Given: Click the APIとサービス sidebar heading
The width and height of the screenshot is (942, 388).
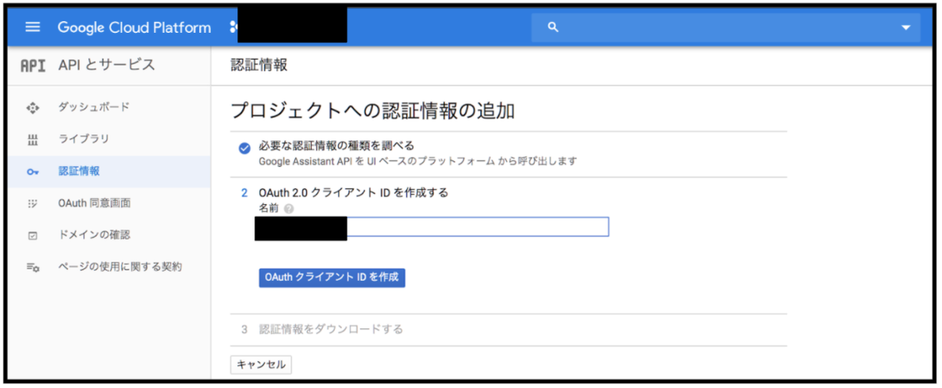Looking at the screenshot, I should click(107, 66).
